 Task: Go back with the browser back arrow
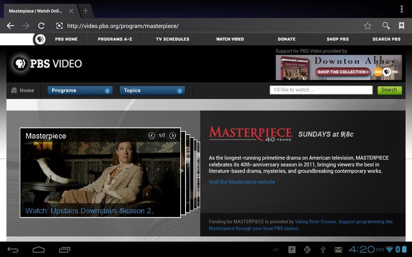tap(10, 26)
